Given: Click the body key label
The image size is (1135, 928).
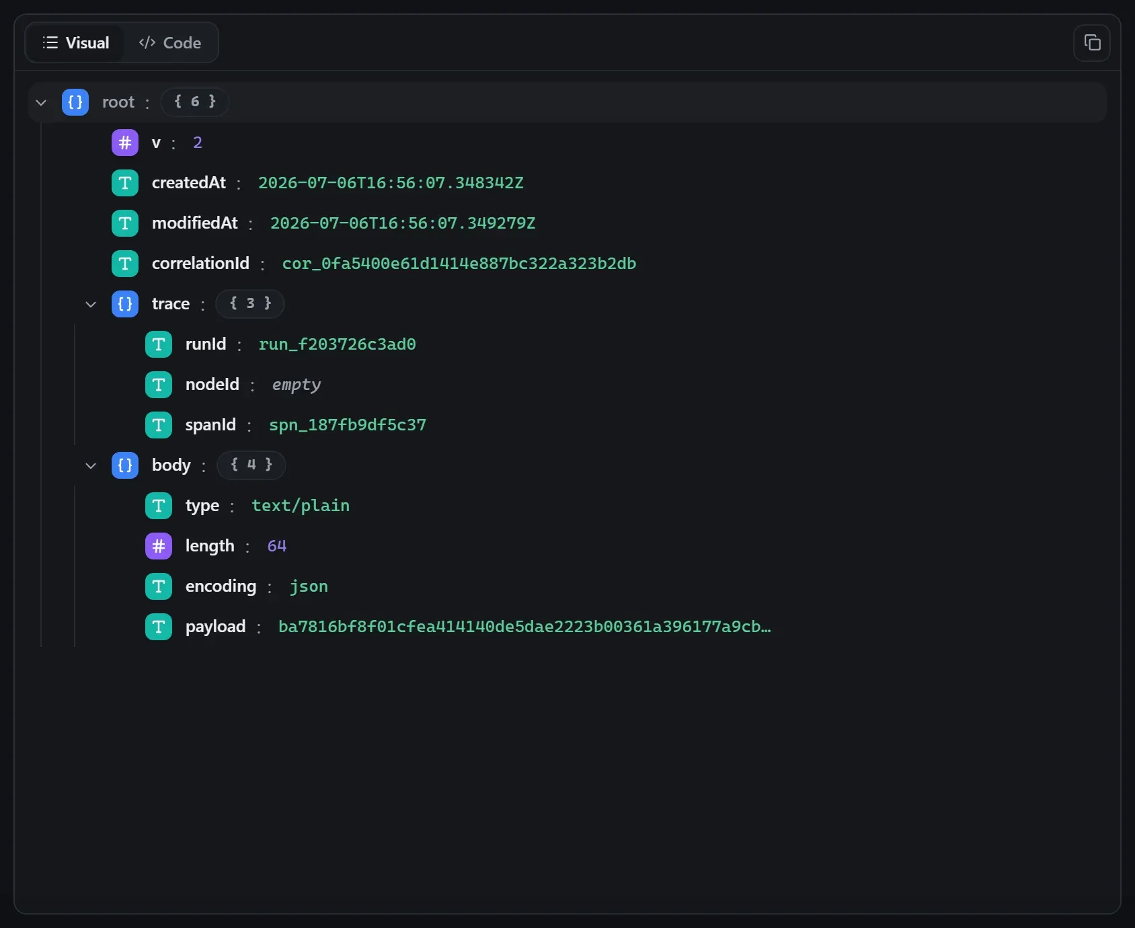Looking at the screenshot, I should point(171,465).
